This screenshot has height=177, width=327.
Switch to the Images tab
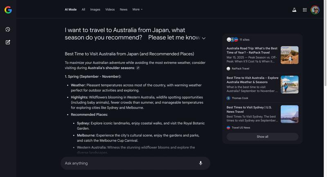[95, 9]
